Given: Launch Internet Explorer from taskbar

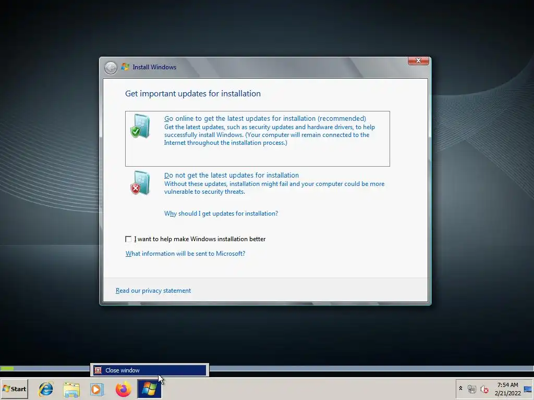Looking at the screenshot, I should pyautogui.click(x=46, y=389).
